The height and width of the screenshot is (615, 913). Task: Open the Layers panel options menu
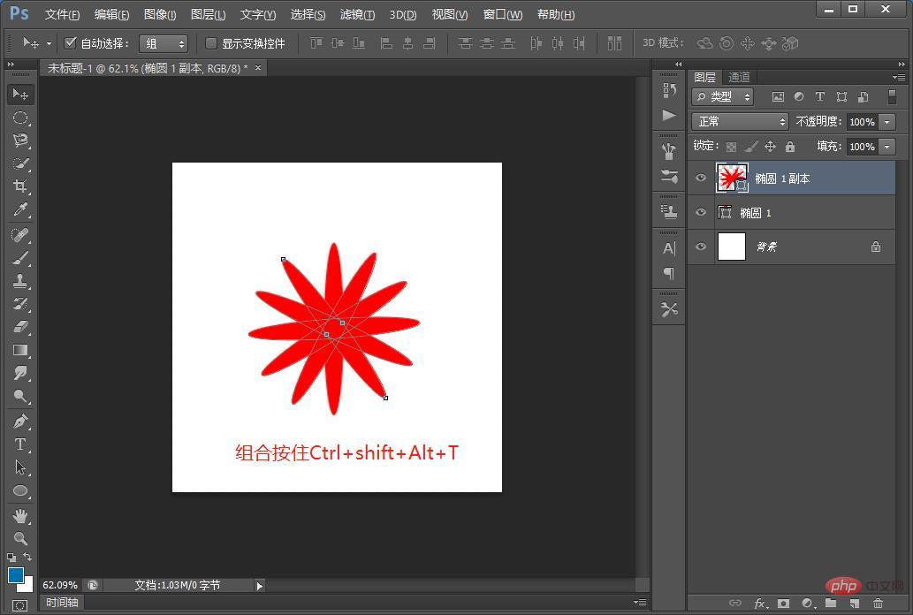pyautogui.click(x=899, y=77)
